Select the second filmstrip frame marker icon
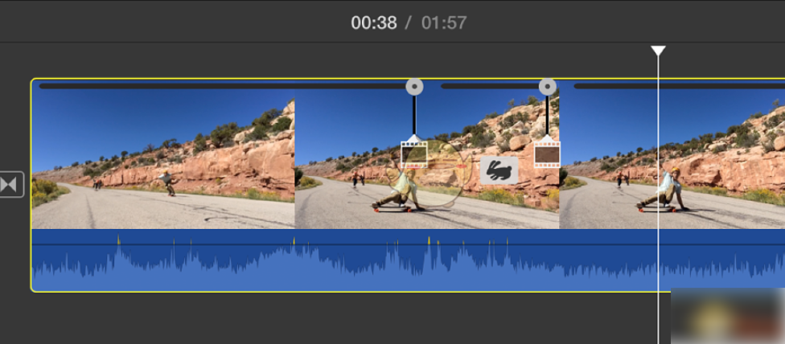 pos(547,153)
